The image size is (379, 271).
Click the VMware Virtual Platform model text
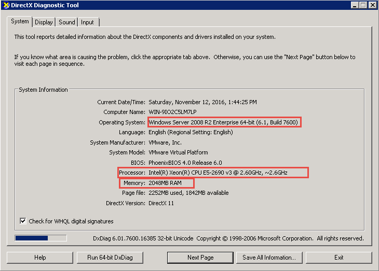click(178, 152)
